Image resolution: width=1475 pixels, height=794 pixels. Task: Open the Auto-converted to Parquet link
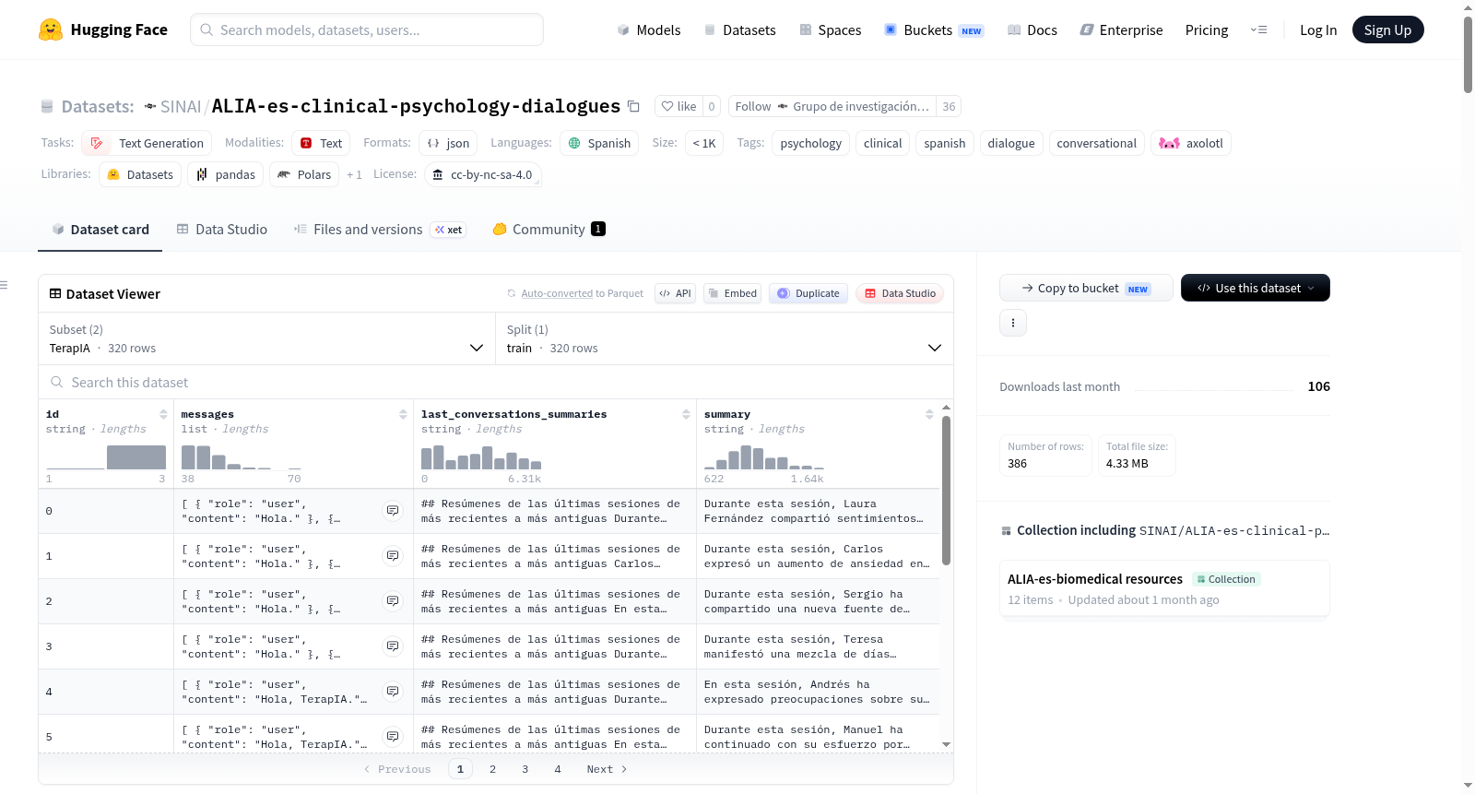[575, 293]
